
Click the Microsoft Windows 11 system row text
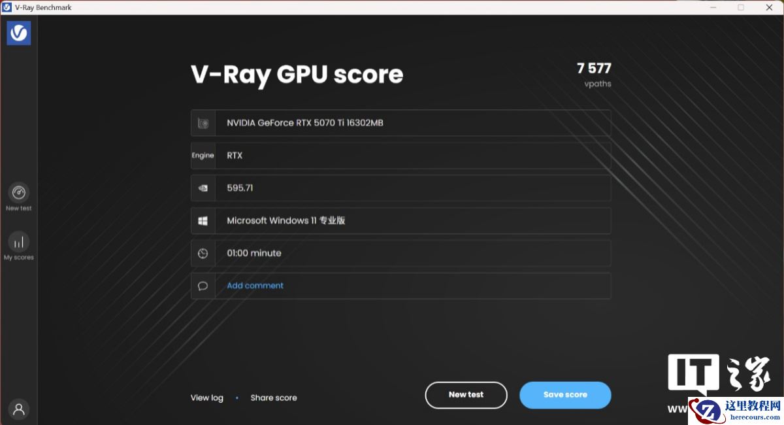click(x=286, y=221)
